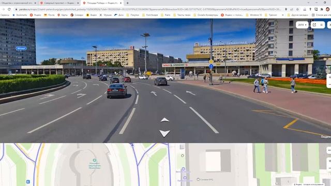Open the Почта mail bookmark
The height and width of the screenshot is (186, 331).
[x=49, y=15]
